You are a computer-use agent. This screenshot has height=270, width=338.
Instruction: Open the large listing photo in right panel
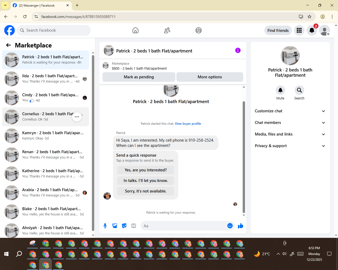pos(290,56)
